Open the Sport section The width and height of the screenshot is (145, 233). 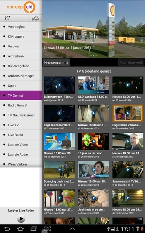21,85
